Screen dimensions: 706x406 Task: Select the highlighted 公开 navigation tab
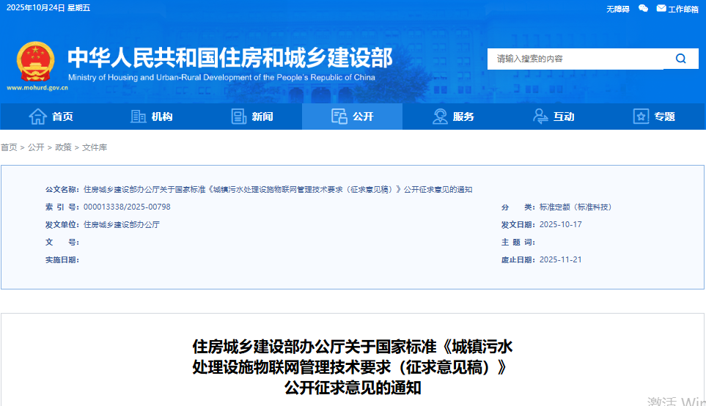tap(353, 117)
